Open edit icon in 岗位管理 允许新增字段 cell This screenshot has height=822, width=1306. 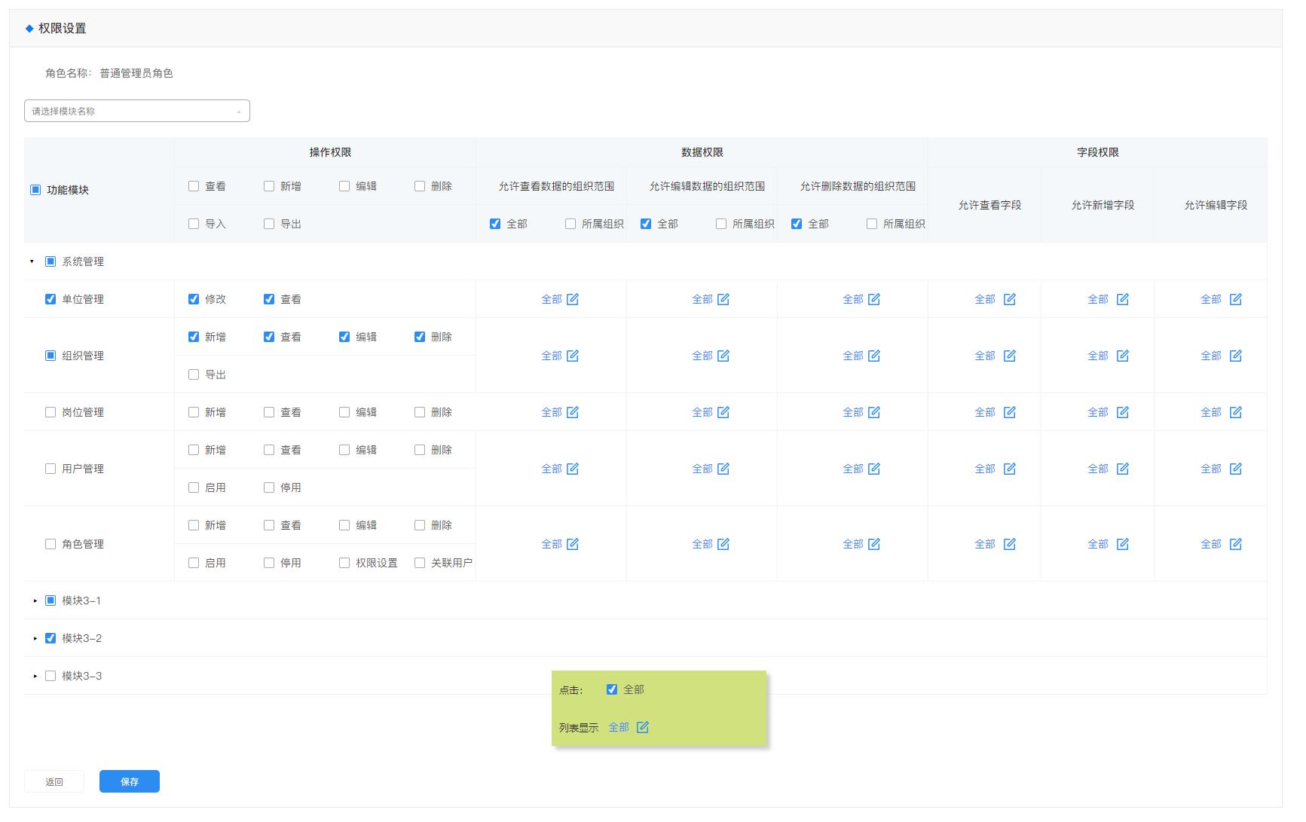tap(1123, 412)
